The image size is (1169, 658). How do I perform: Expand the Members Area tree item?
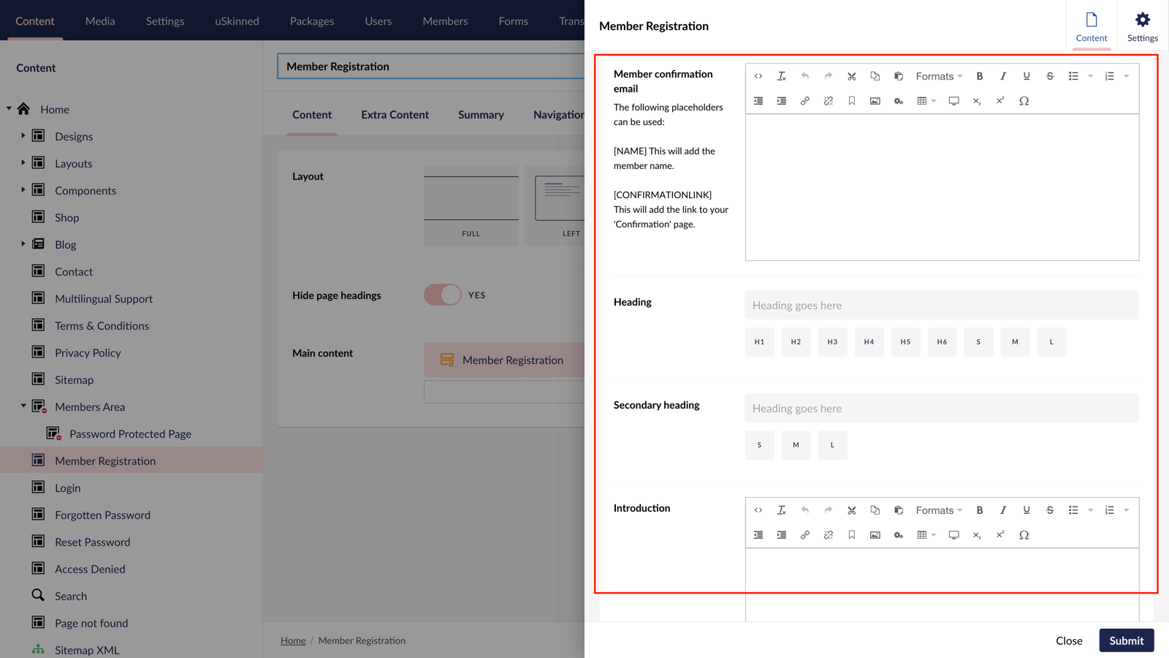[22, 406]
